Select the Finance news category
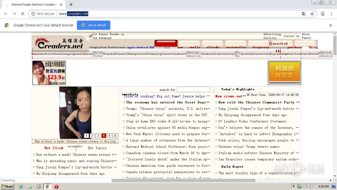The width and height of the screenshot is (337, 190). tap(121, 54)
